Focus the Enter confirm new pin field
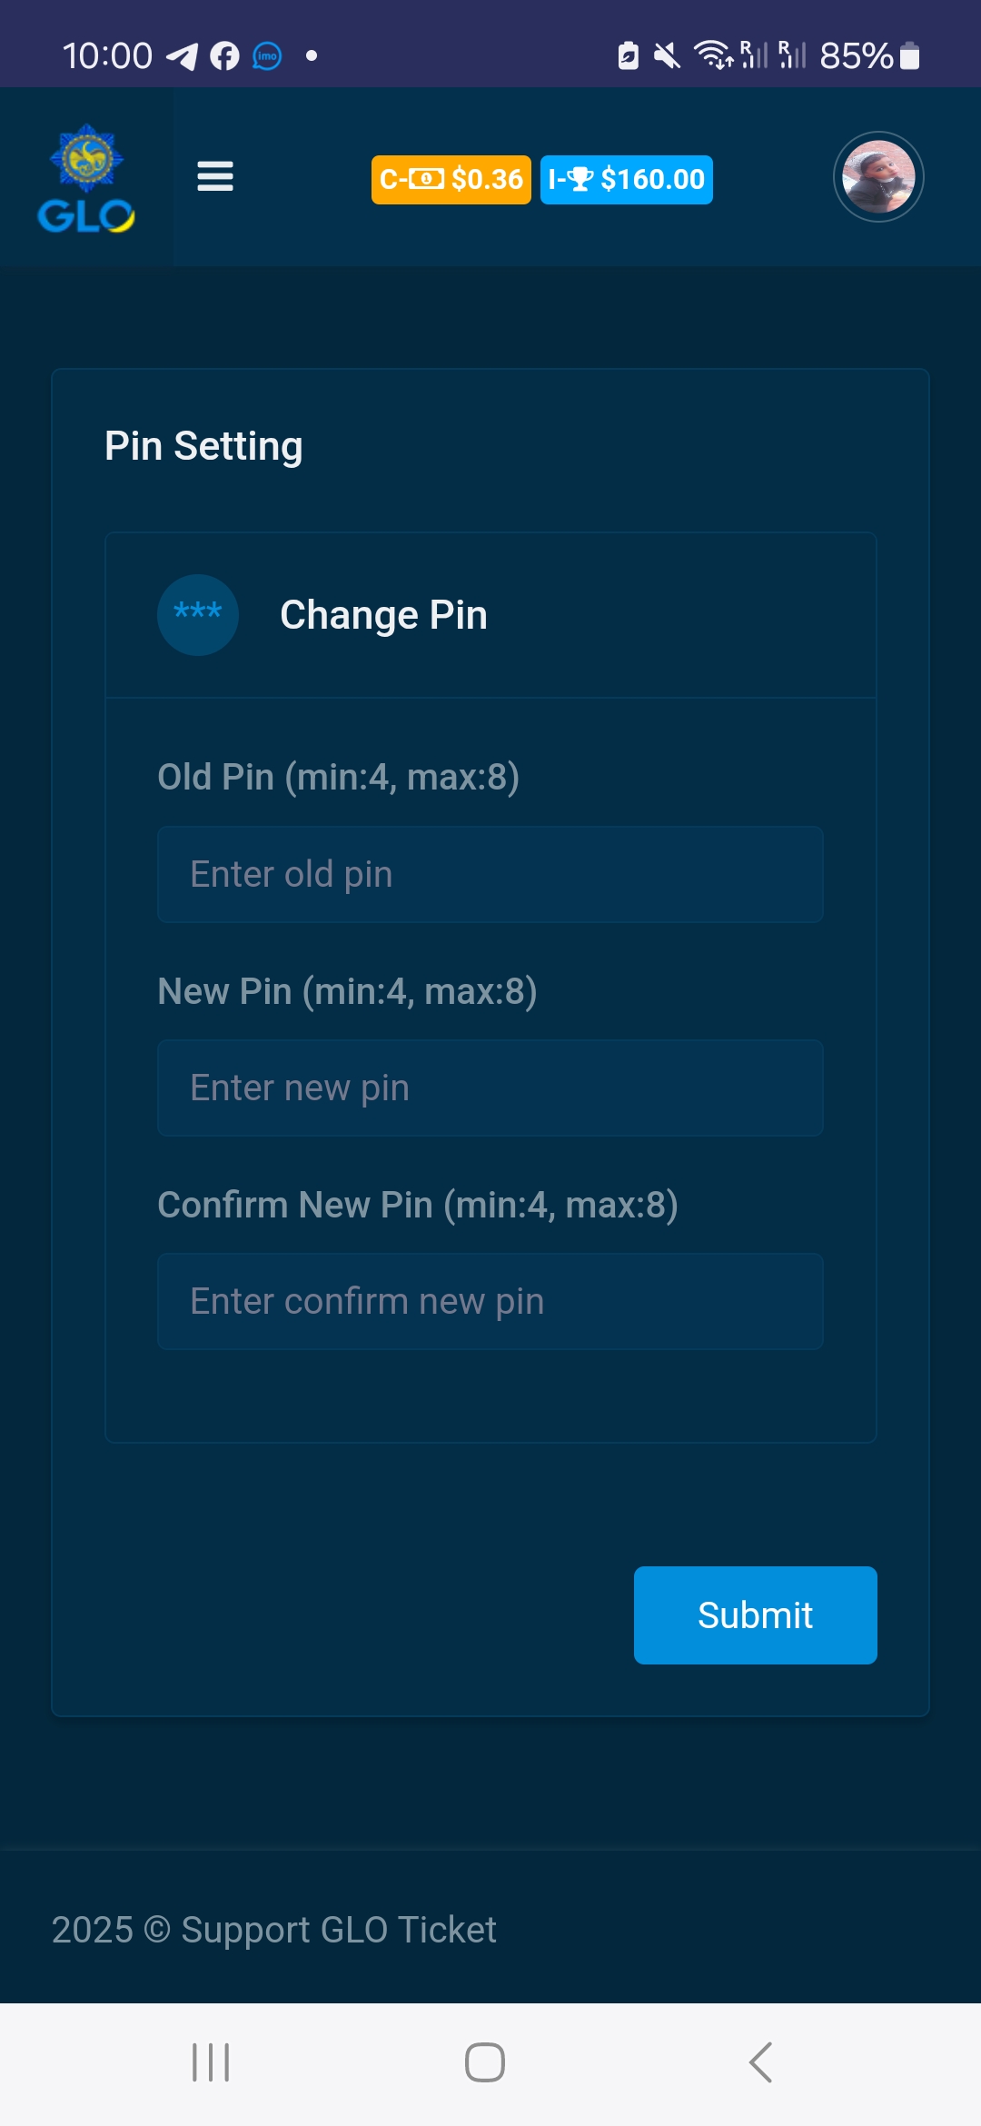The height and width of the screenshot is (2126, 981). click(490, 1301)
